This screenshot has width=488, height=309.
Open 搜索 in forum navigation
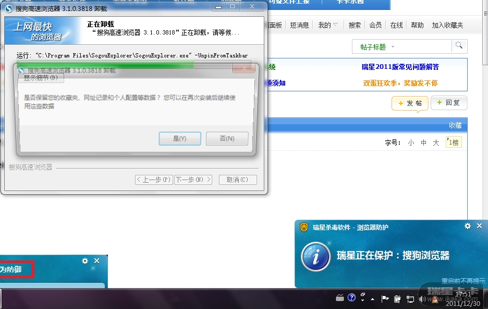(355, 25)
